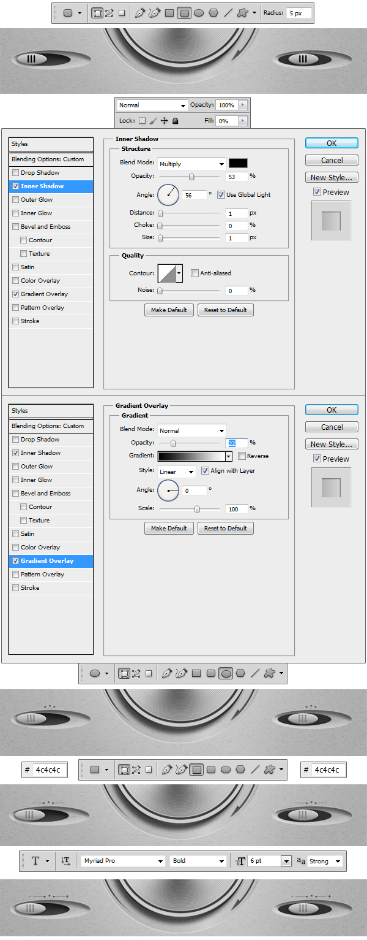Select the Line tool in the Radius options bar
The image size is (367, 940).
click(228, 12)
